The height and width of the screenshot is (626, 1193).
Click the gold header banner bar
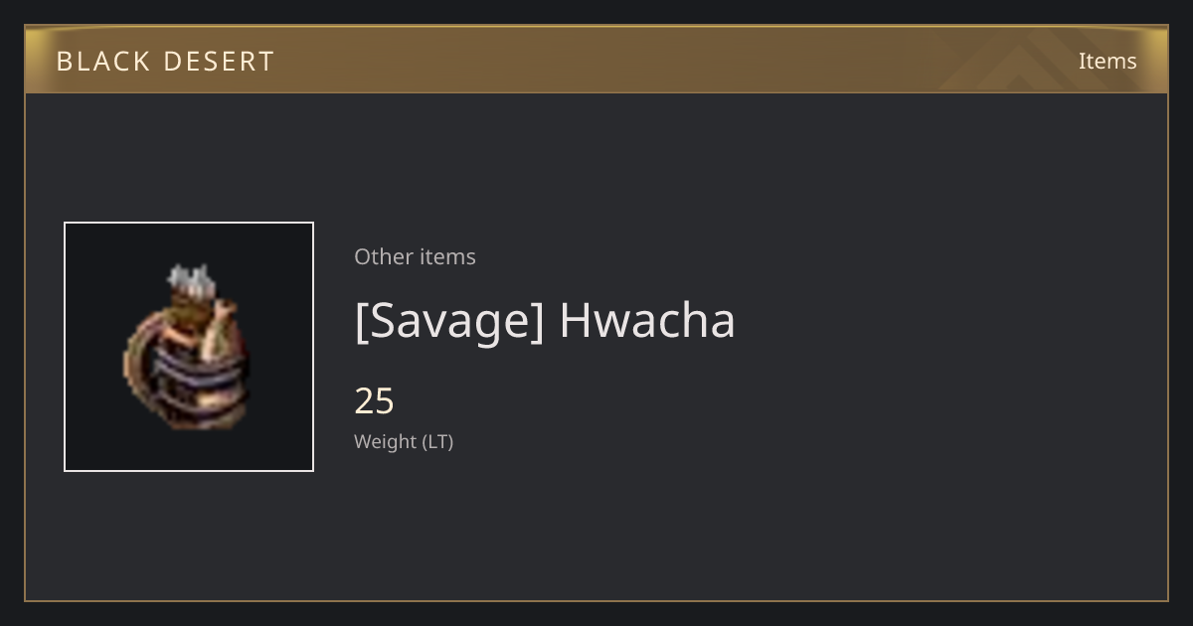coord(596,60)
